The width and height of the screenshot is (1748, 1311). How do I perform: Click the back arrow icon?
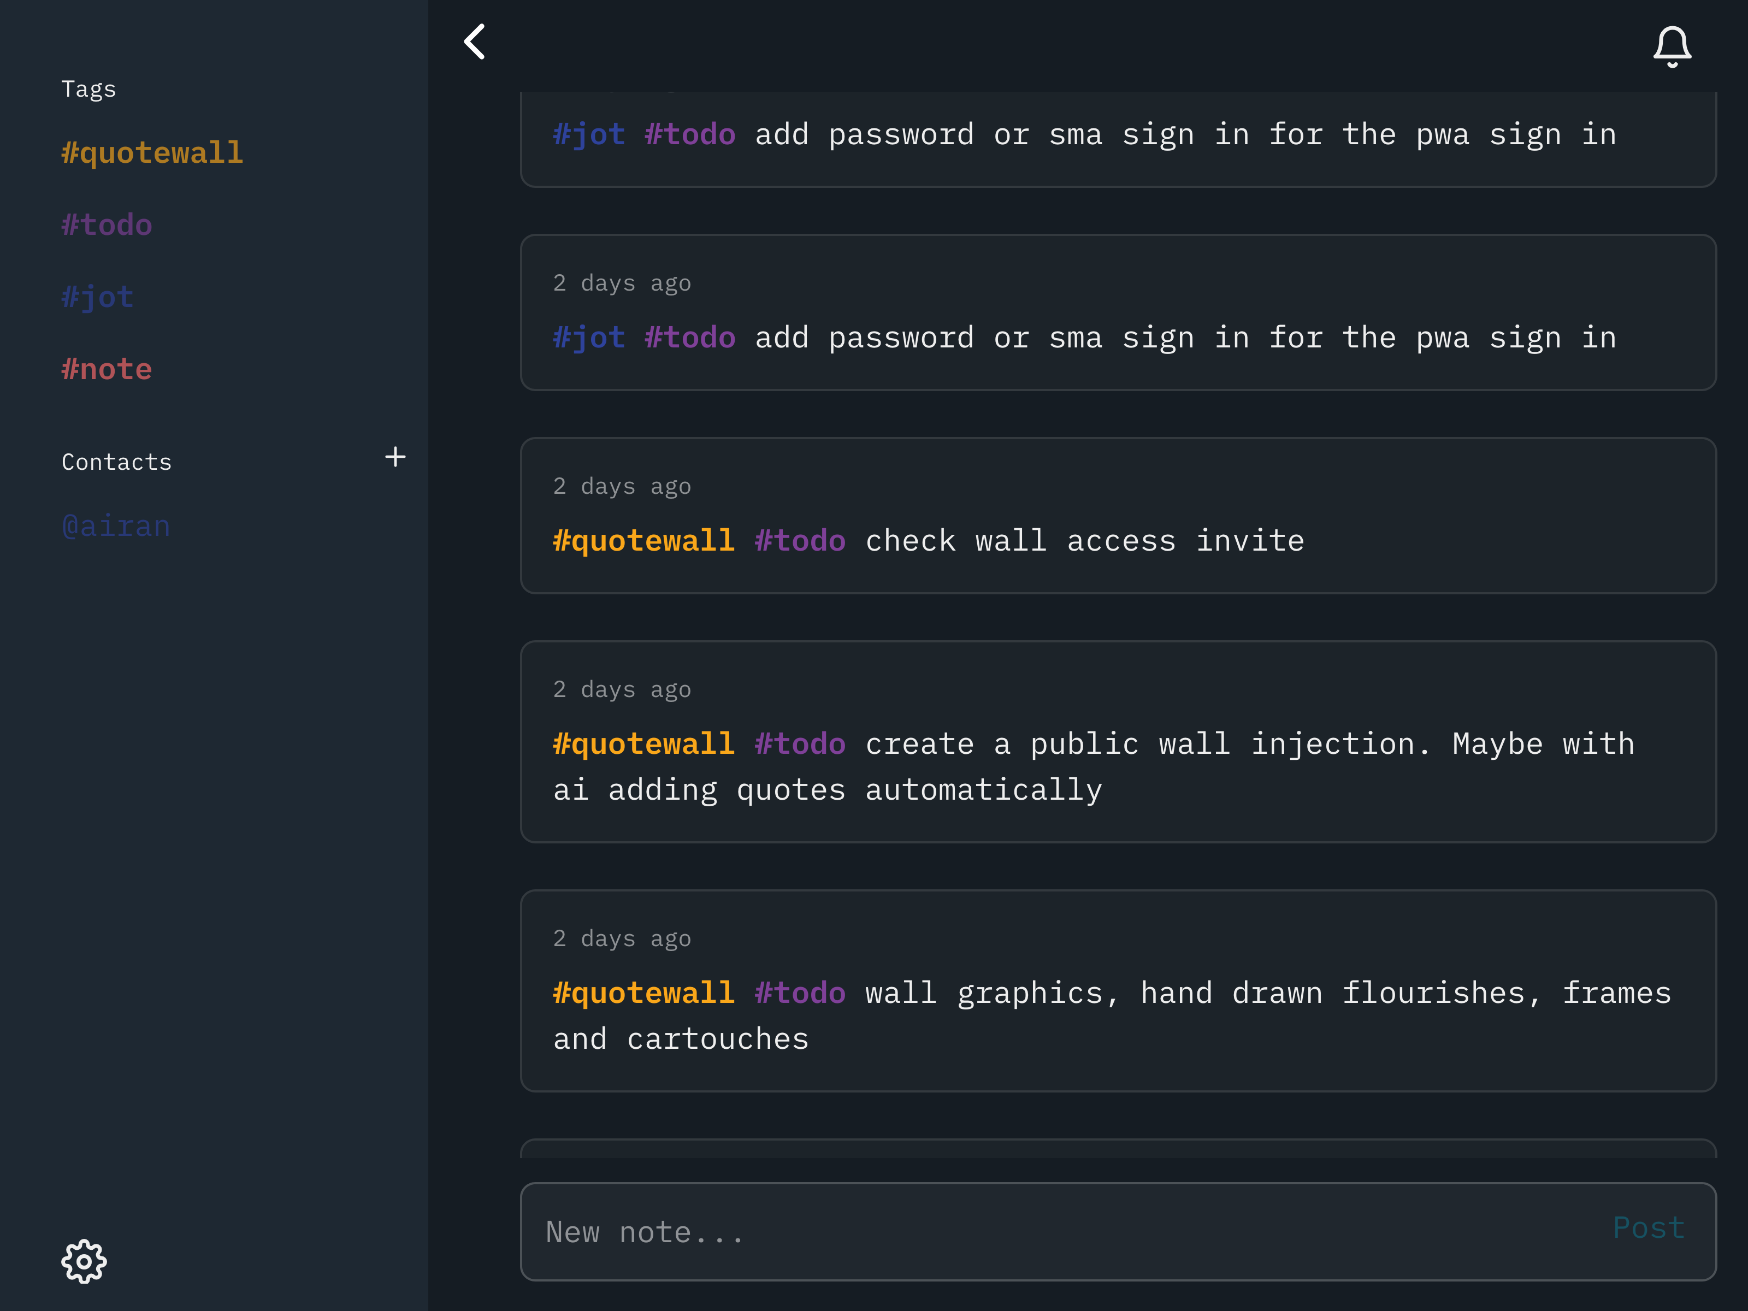tap(475, 42)
